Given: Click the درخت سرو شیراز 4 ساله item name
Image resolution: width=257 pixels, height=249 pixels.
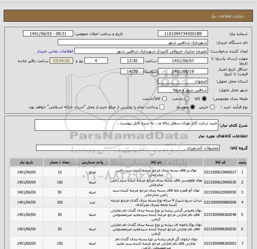Looking at the screenshot, I should (x=156, y=203).
